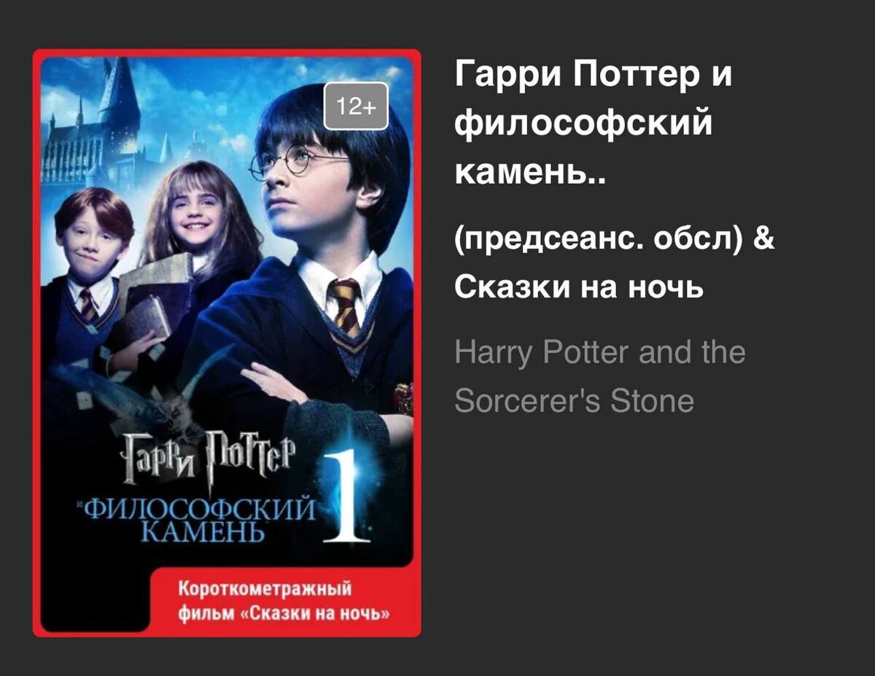This screenshot has height=676, width=875.
Task: Click the English title Harry Potter and the Sorcerer's Stone
Action: pos(599,376)
